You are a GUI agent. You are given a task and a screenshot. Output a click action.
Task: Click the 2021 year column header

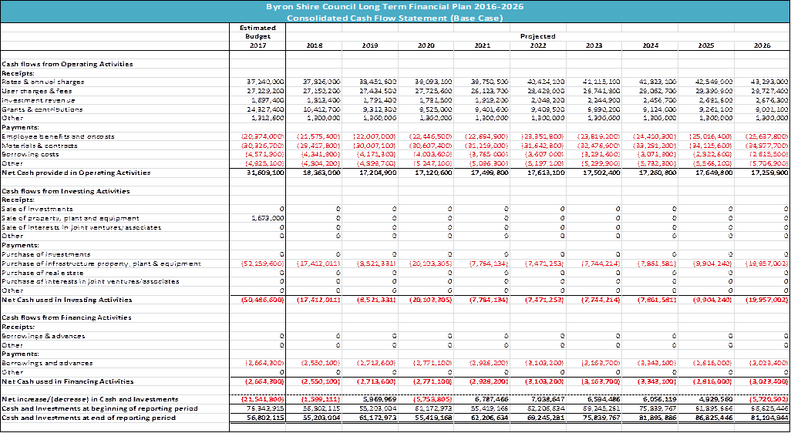(483, 45)
